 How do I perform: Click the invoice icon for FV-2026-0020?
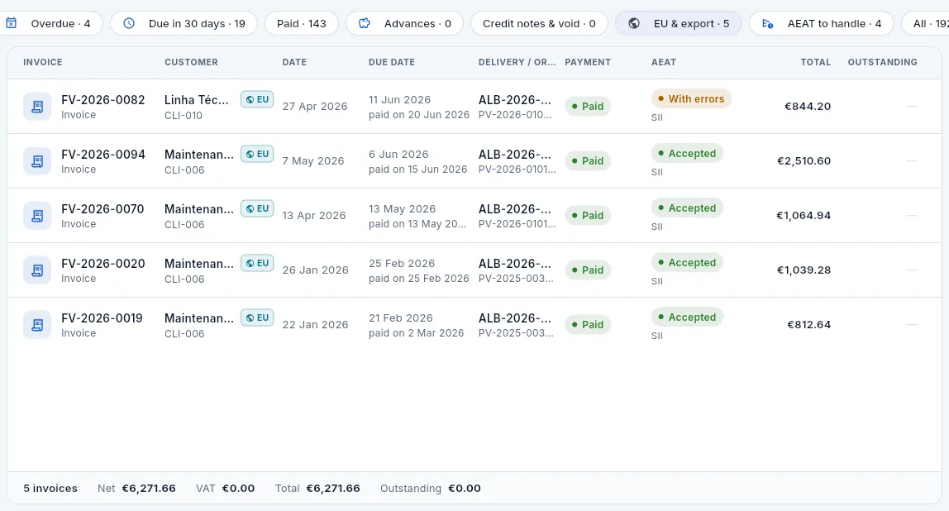point(37,270)
